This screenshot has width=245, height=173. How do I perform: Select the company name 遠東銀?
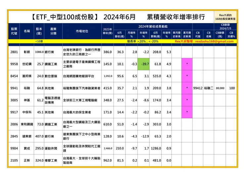click(27, 136)
